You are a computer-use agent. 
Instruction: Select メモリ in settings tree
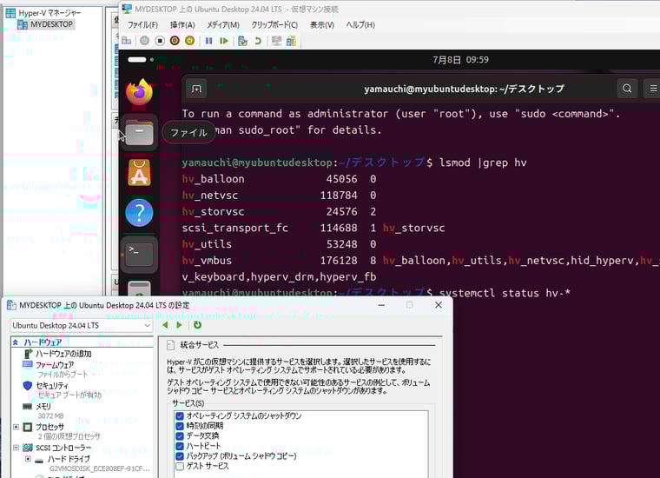(x=43, y=407)
